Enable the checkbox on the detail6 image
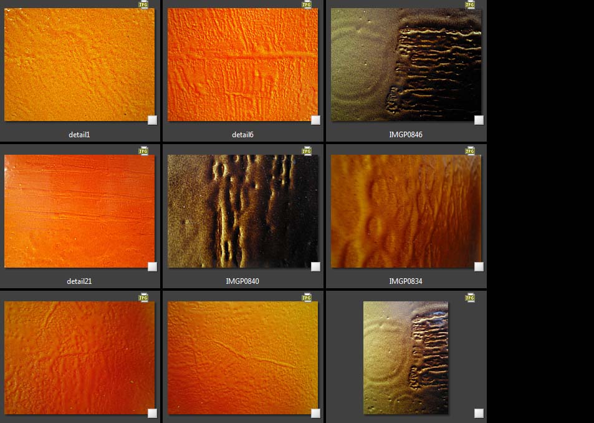Image resolution: width=594 pixels, height=423 pixels. click(315, 120)
